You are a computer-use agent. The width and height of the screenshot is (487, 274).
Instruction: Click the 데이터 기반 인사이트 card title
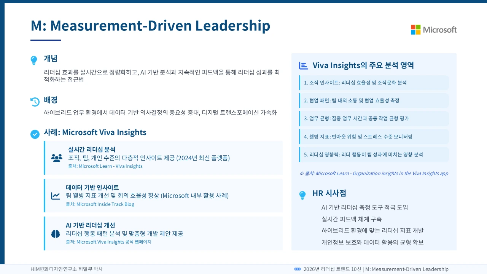92,187
